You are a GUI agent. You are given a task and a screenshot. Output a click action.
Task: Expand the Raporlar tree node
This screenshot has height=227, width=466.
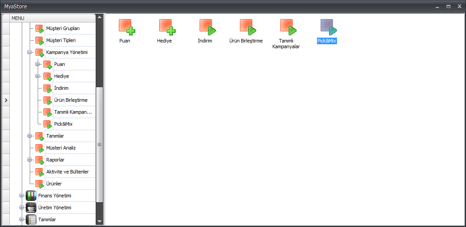pyautogui.click(x=30, y=160)
